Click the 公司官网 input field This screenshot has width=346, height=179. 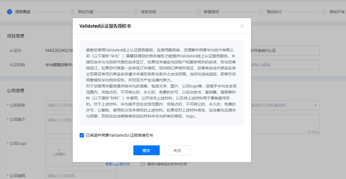coord(81,176)
